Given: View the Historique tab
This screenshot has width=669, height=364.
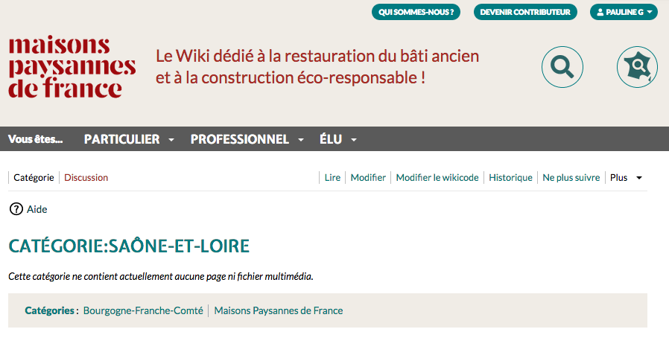Looking at the screenshot, I should 510,177.
